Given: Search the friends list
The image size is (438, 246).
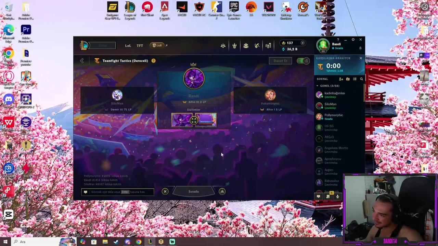Looking at the screenshot, I should (361, 79).
